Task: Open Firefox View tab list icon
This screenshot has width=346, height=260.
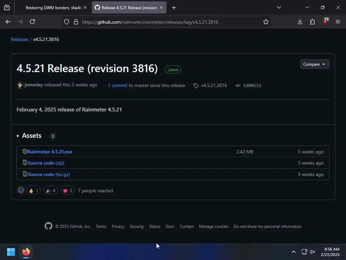Action: coord(7,7)
